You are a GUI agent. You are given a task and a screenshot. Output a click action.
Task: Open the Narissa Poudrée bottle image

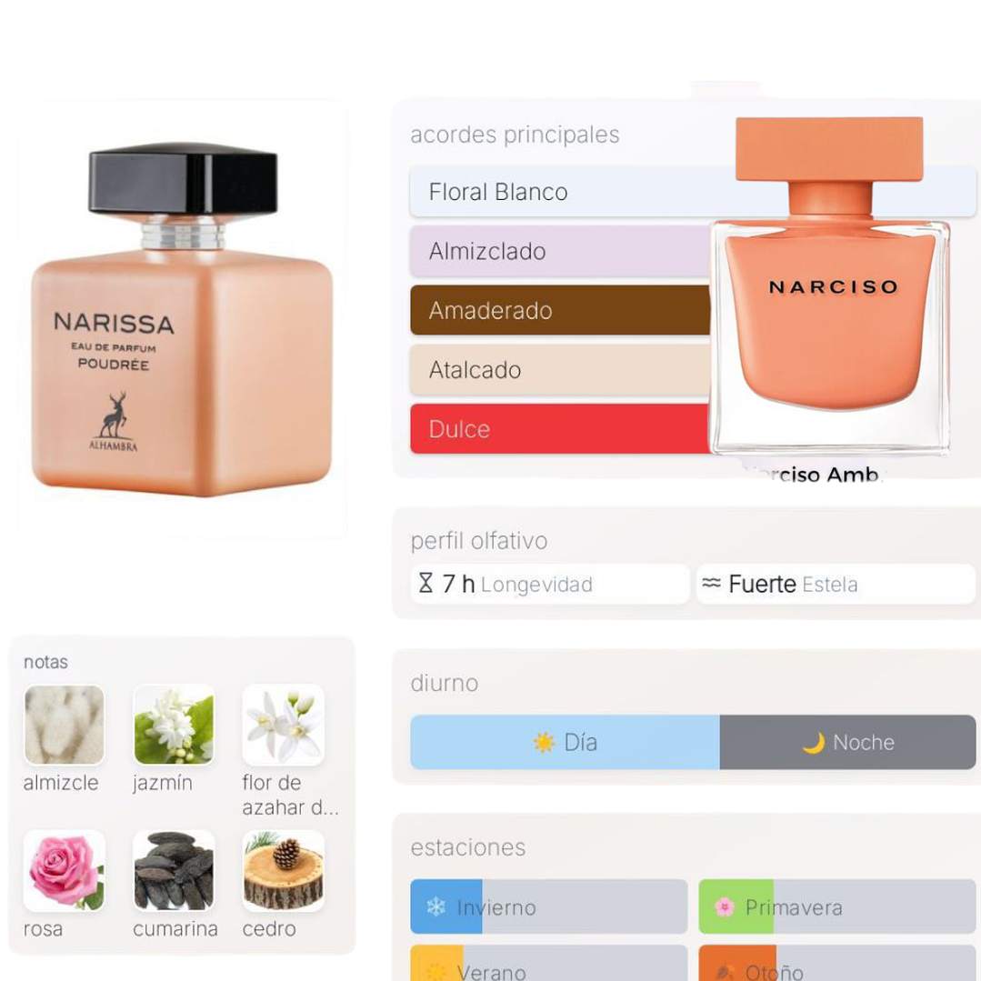pyautogui.click(x=182, y=319)
